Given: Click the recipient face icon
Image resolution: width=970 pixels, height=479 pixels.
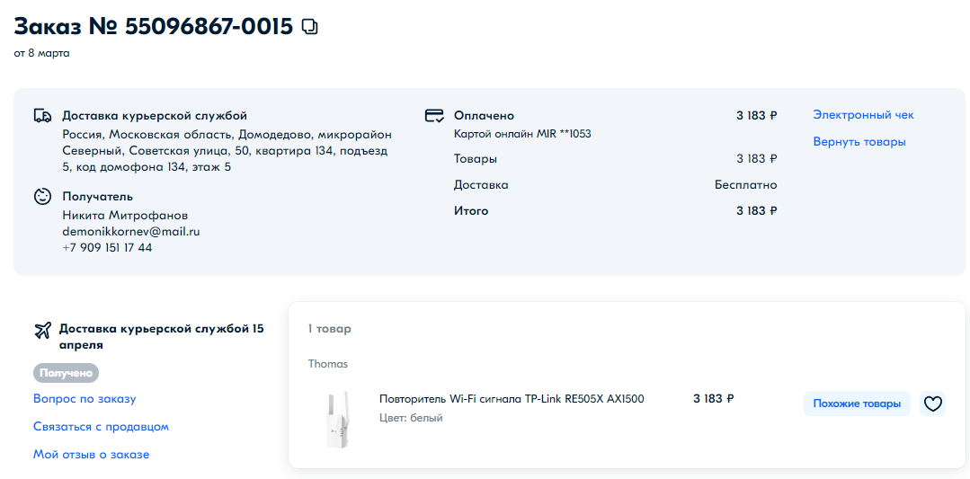Looking at the screenshot, I should [x=42, y=196].
